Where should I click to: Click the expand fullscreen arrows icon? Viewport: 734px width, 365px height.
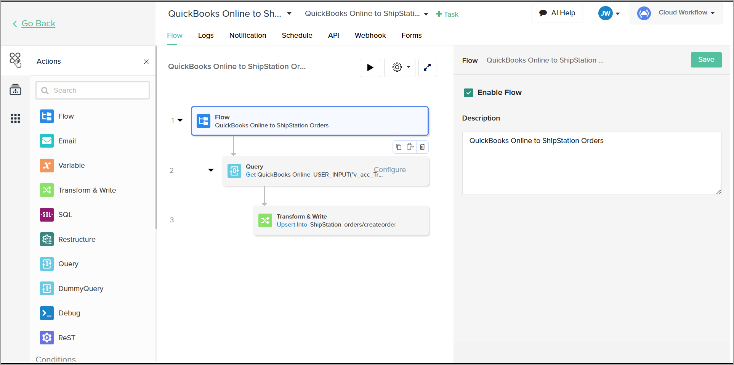[427, 68]
